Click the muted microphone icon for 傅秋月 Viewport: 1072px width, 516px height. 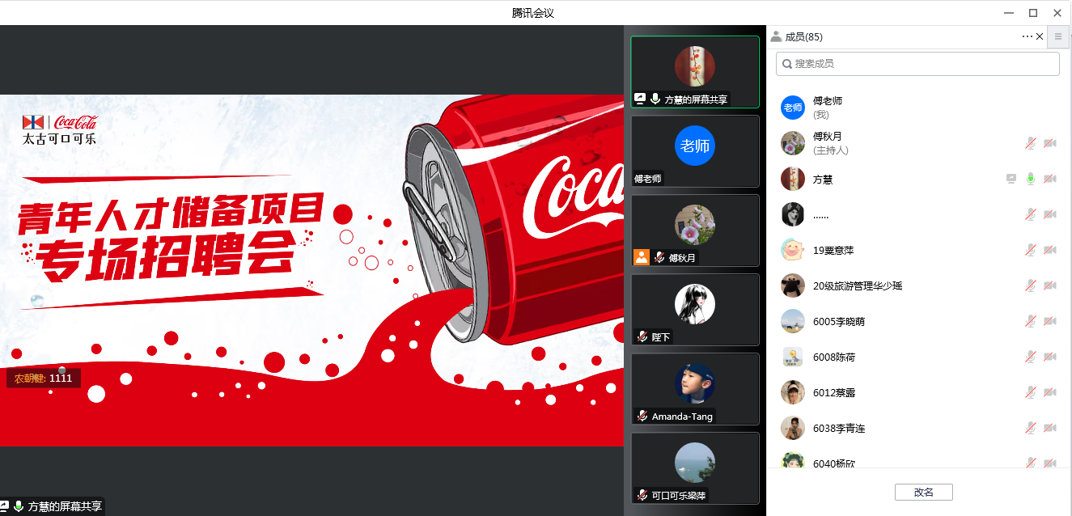pyautogui.click(x=1030, y=143)
